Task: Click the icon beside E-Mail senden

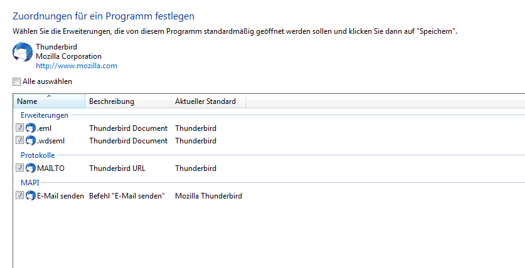Action: coord(31,195)
